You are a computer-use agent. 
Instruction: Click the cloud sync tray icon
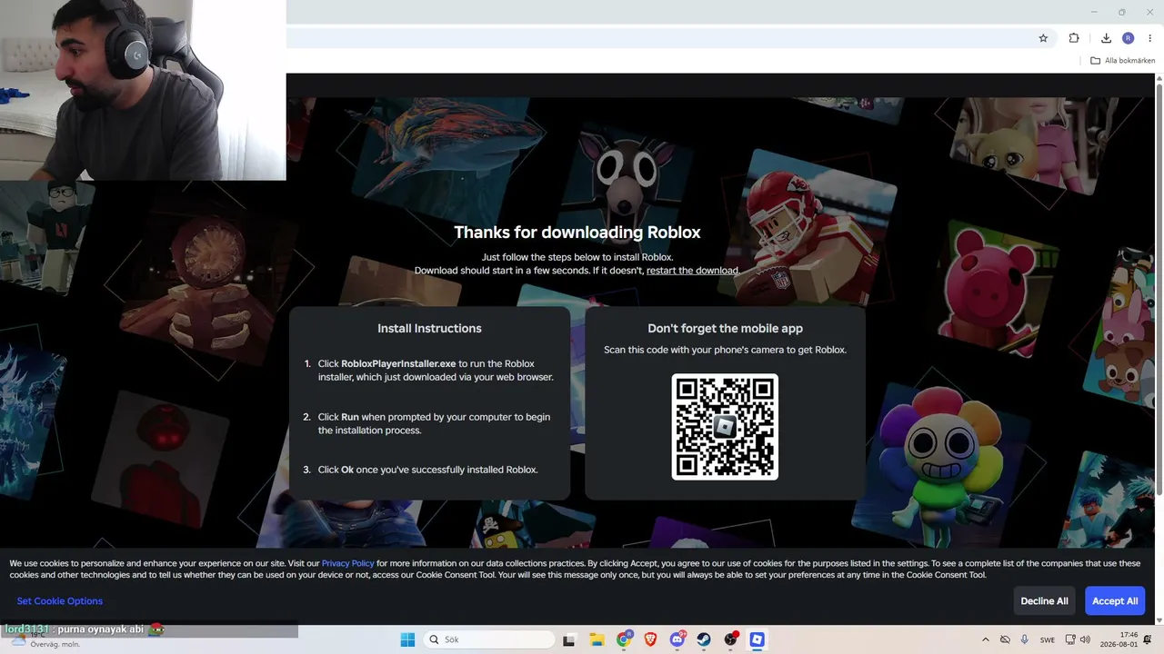[x=1005, y=639]
